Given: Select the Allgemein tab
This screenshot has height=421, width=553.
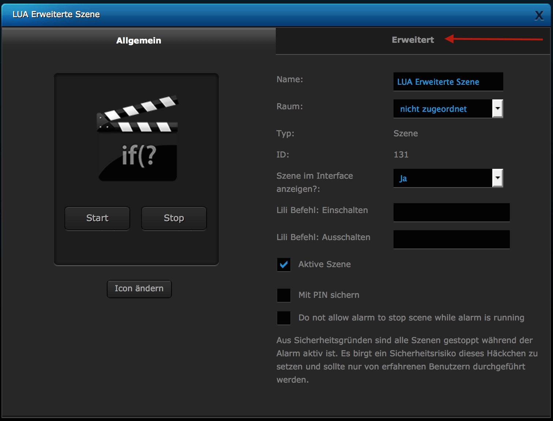Looking at the screenshot, I should [x=139, y=41].
